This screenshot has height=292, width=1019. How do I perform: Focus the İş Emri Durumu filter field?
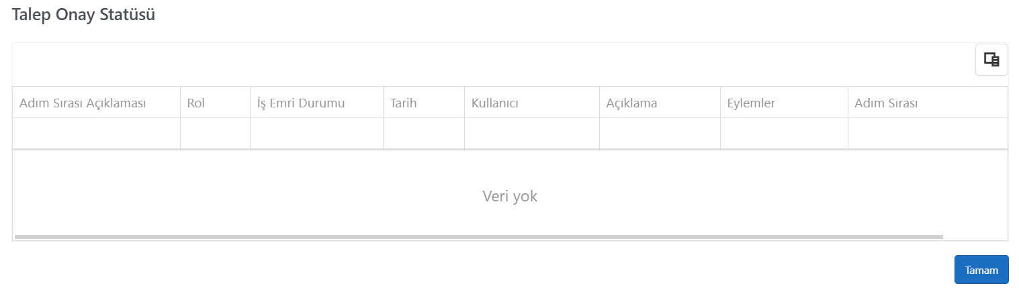(x=316, y=133)
